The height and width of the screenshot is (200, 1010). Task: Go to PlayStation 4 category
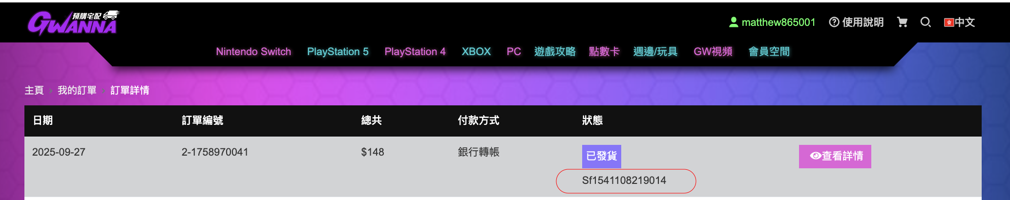click(415, 52)
